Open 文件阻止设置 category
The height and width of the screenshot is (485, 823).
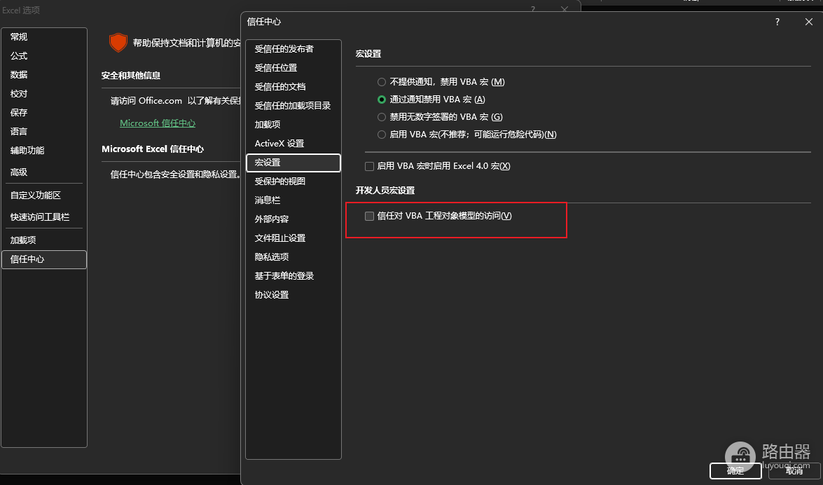tap(293, 238)
